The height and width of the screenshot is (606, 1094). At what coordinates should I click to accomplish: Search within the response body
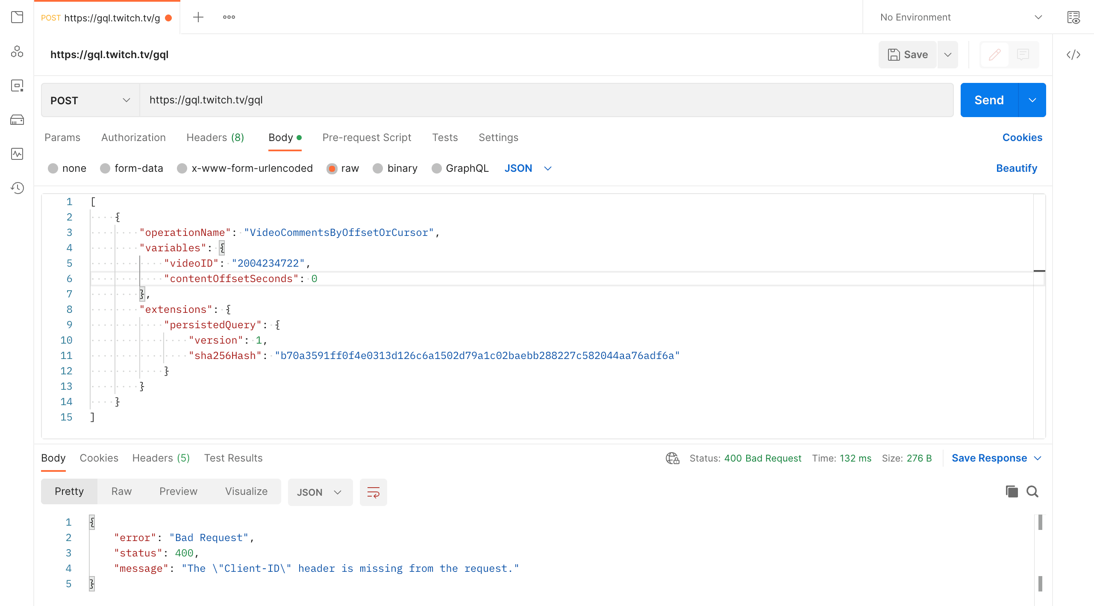tap(1032, 491)
